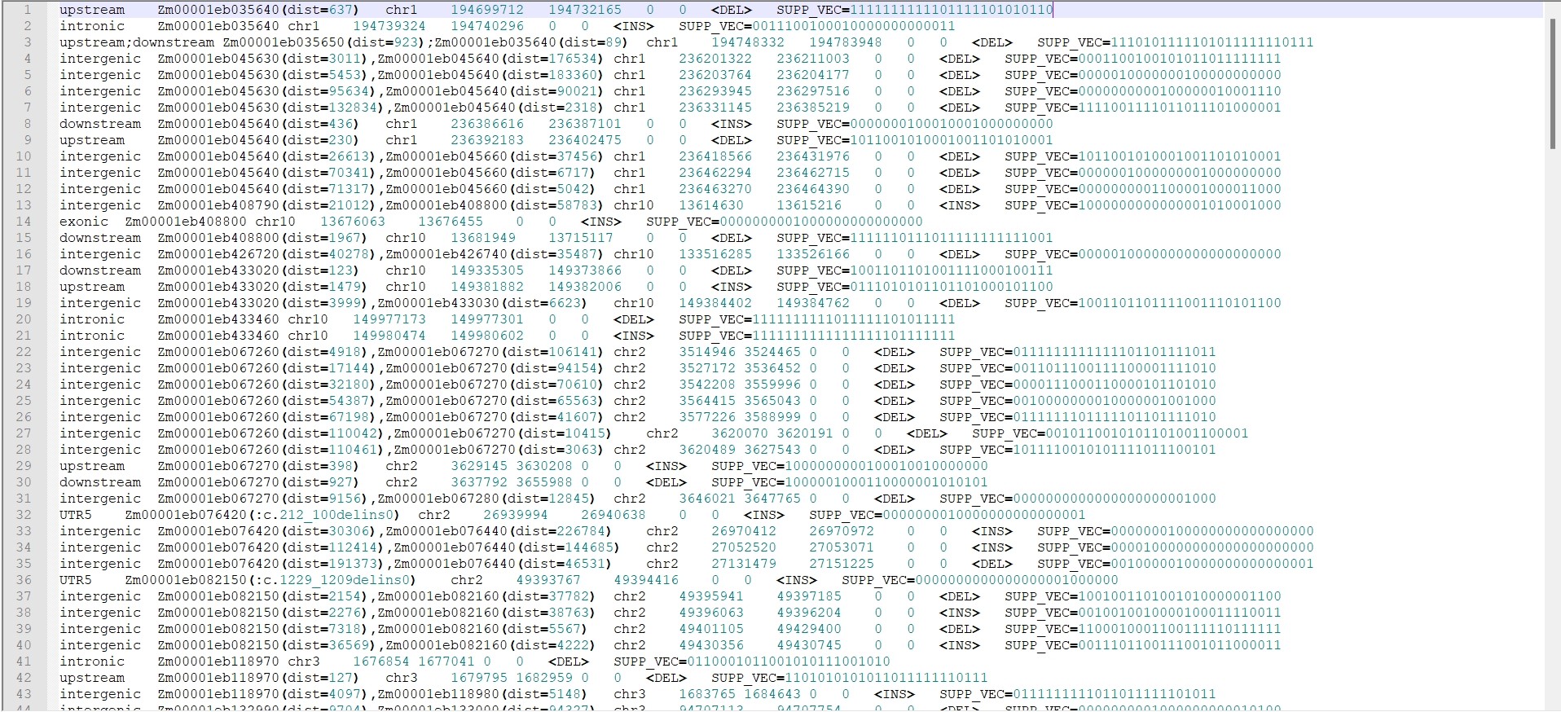This screenshot has height=712, width=1561.
Task: Select the value 194732165
Action: pos(585,10)
